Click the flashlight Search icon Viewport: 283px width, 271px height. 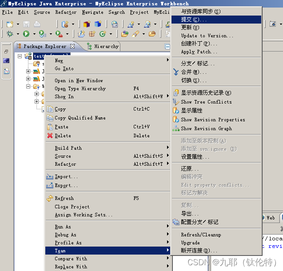tap(136, 34)
